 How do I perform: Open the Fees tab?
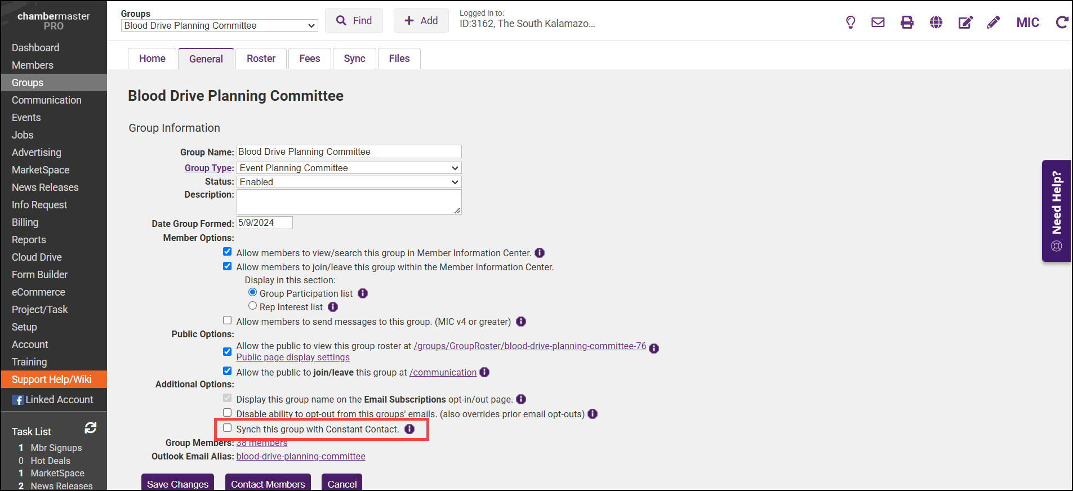[x=309, y=59]
